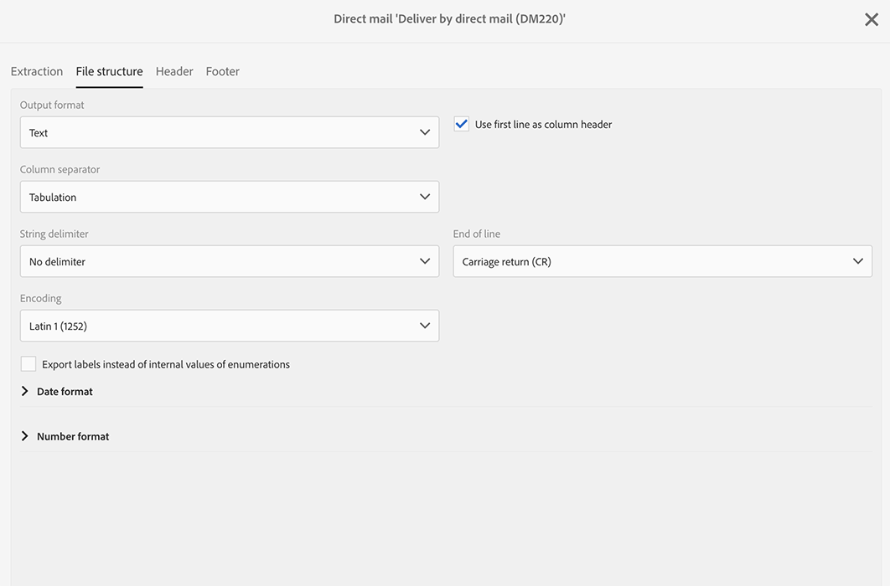The image size is (890, 586).
Task: Open the Column separator dropdown
Action: 218,198
